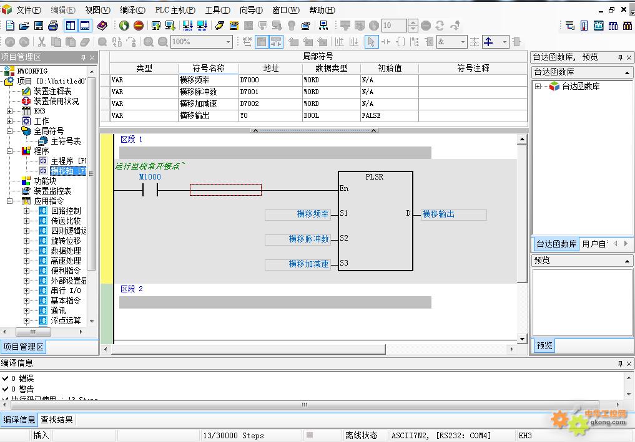Click the 横移输出 output operand D
Image resolution: width=635 pixels, height=442 pixels.
[453, 214]
